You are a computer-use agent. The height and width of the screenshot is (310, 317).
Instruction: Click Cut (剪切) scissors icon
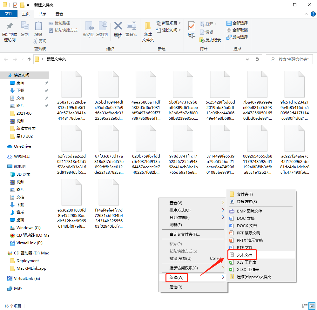(35, 41)
